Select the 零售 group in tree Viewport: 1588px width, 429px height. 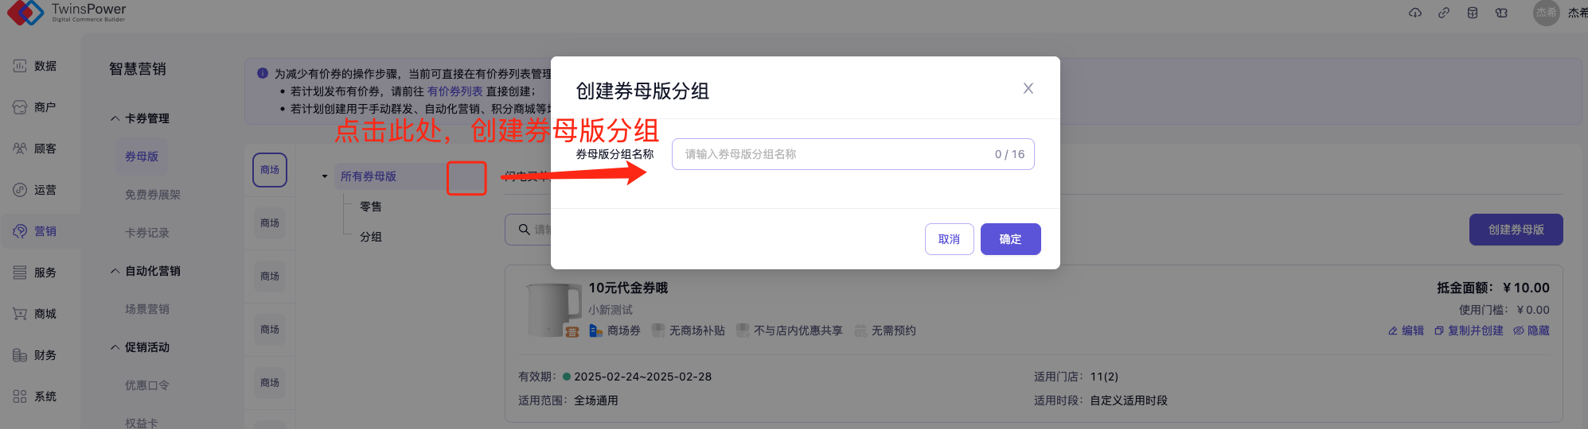click(x=371, y=207)
